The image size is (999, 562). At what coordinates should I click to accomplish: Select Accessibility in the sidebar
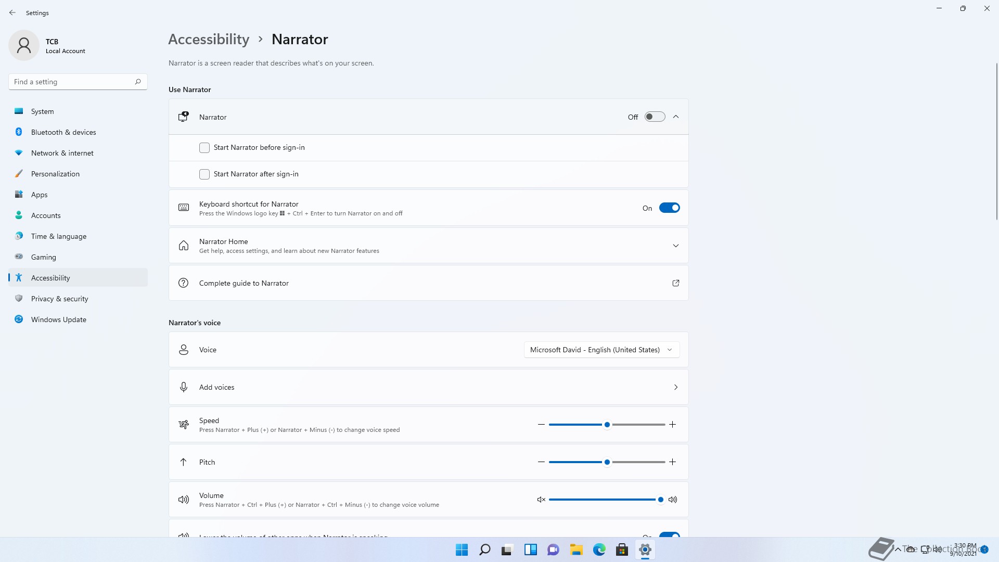(78, 278)
